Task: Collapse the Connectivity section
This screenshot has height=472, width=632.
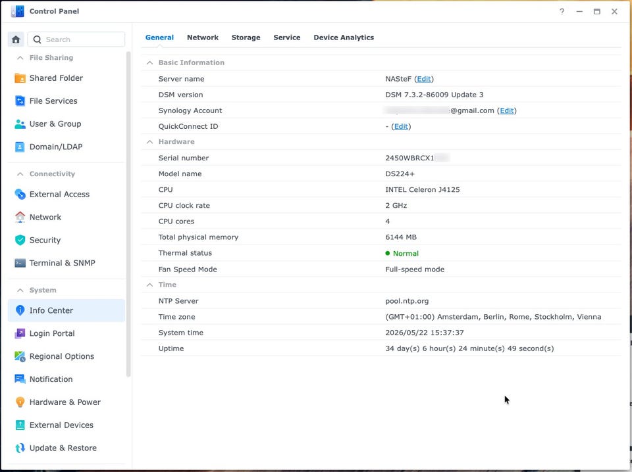Action: (20, 174)
